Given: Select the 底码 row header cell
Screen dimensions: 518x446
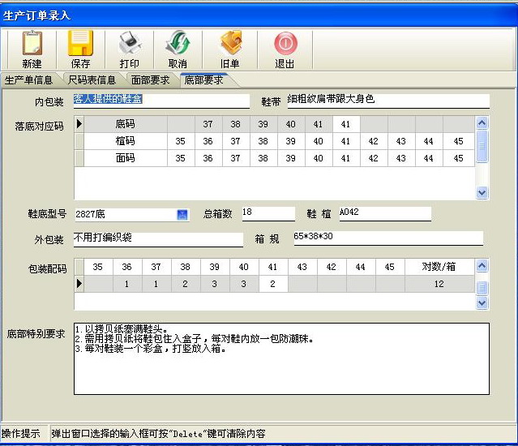Looking at the screenshot, I should click(x=126, y=124).
